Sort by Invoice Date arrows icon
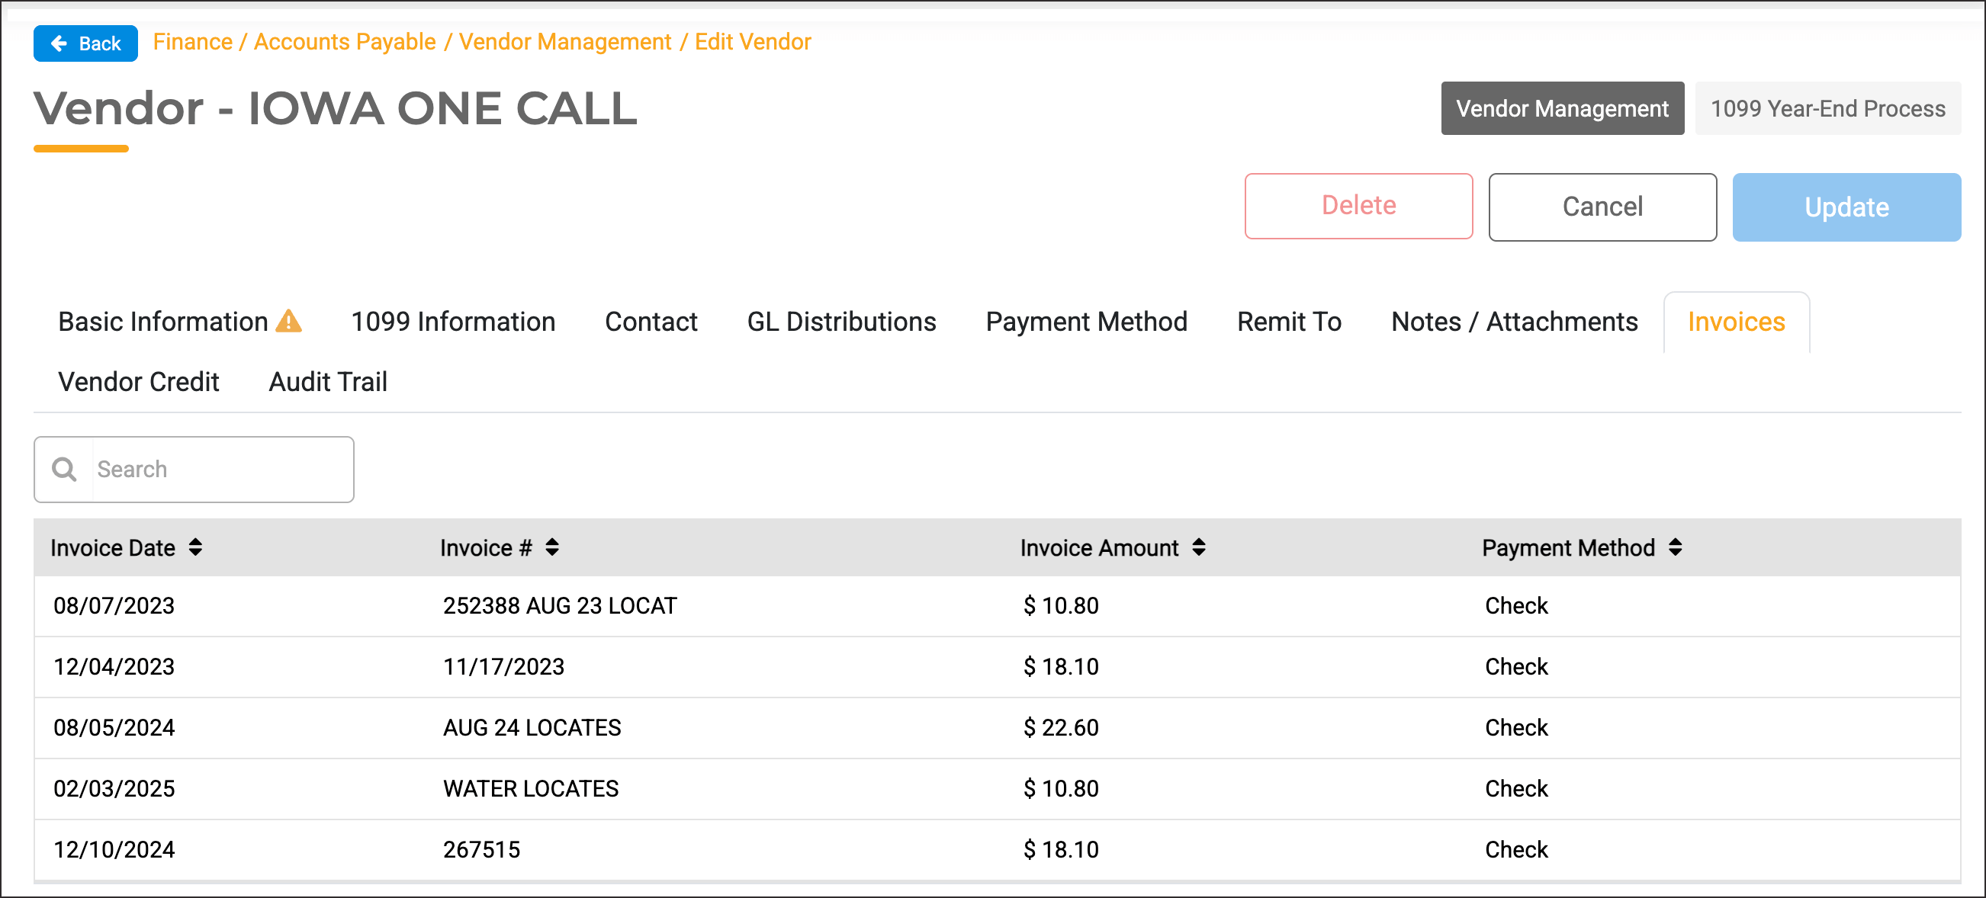 pyautogui.click(x=195, y=547)
